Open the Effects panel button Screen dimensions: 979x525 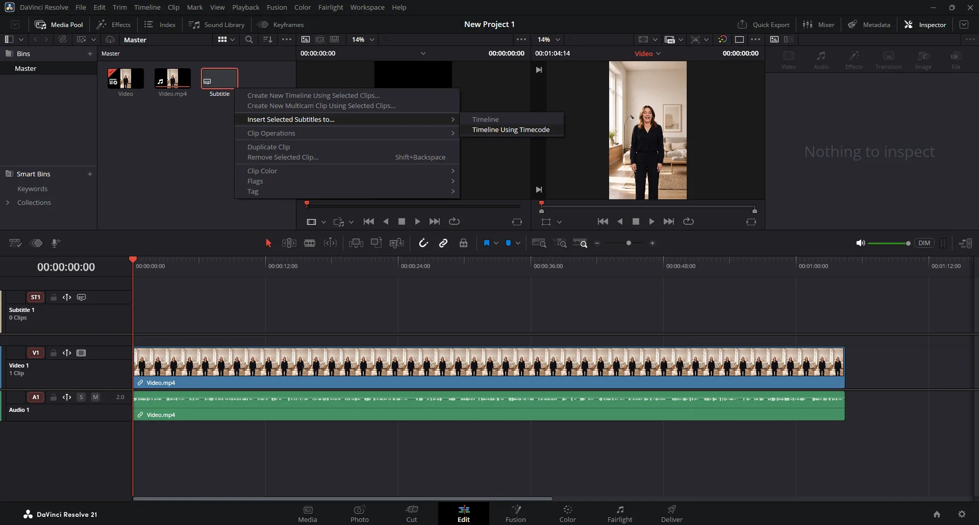(x=114, y=24)
